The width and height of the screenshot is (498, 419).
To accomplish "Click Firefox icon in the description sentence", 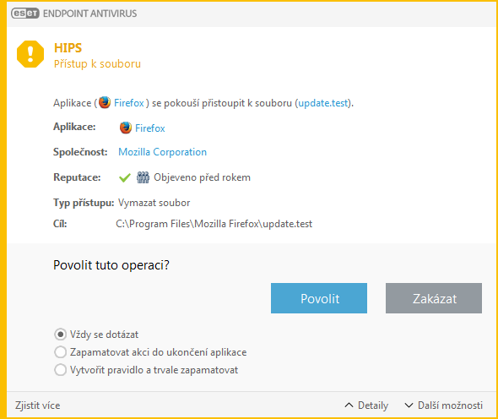I will tap(105, 102).
